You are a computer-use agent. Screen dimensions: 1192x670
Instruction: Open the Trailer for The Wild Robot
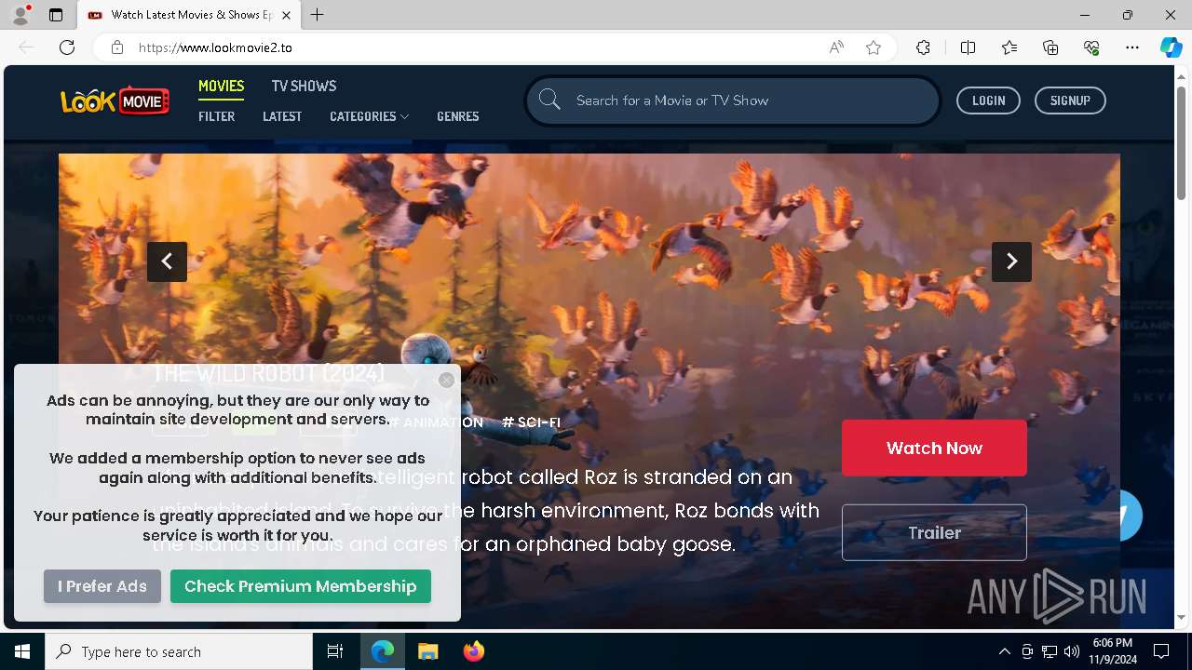(934, 532)
